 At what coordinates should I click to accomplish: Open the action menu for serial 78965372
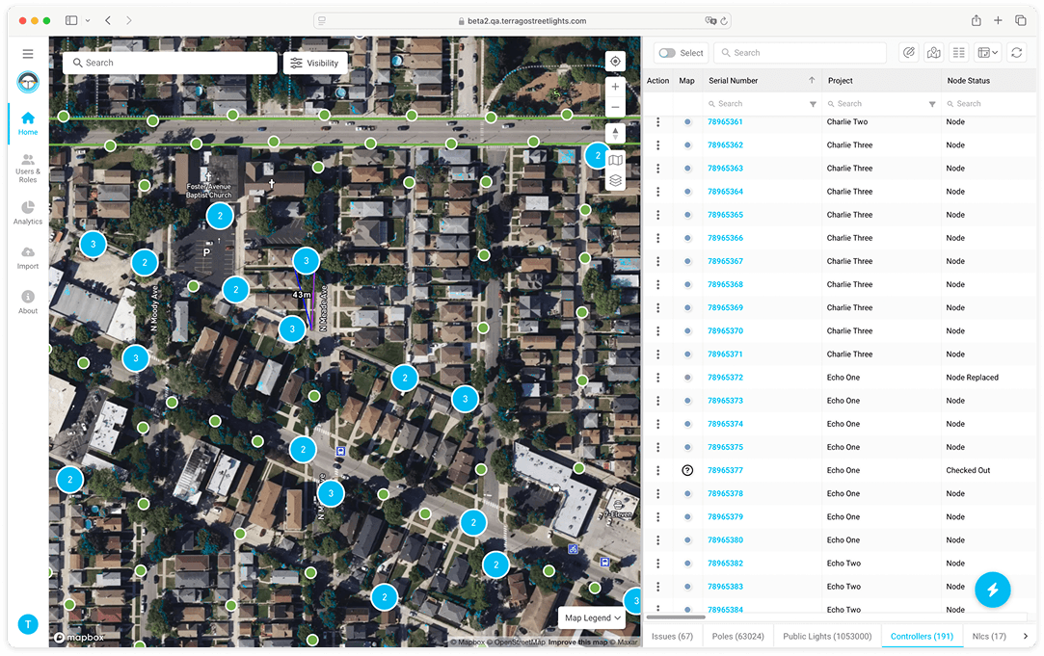point(657,378)
